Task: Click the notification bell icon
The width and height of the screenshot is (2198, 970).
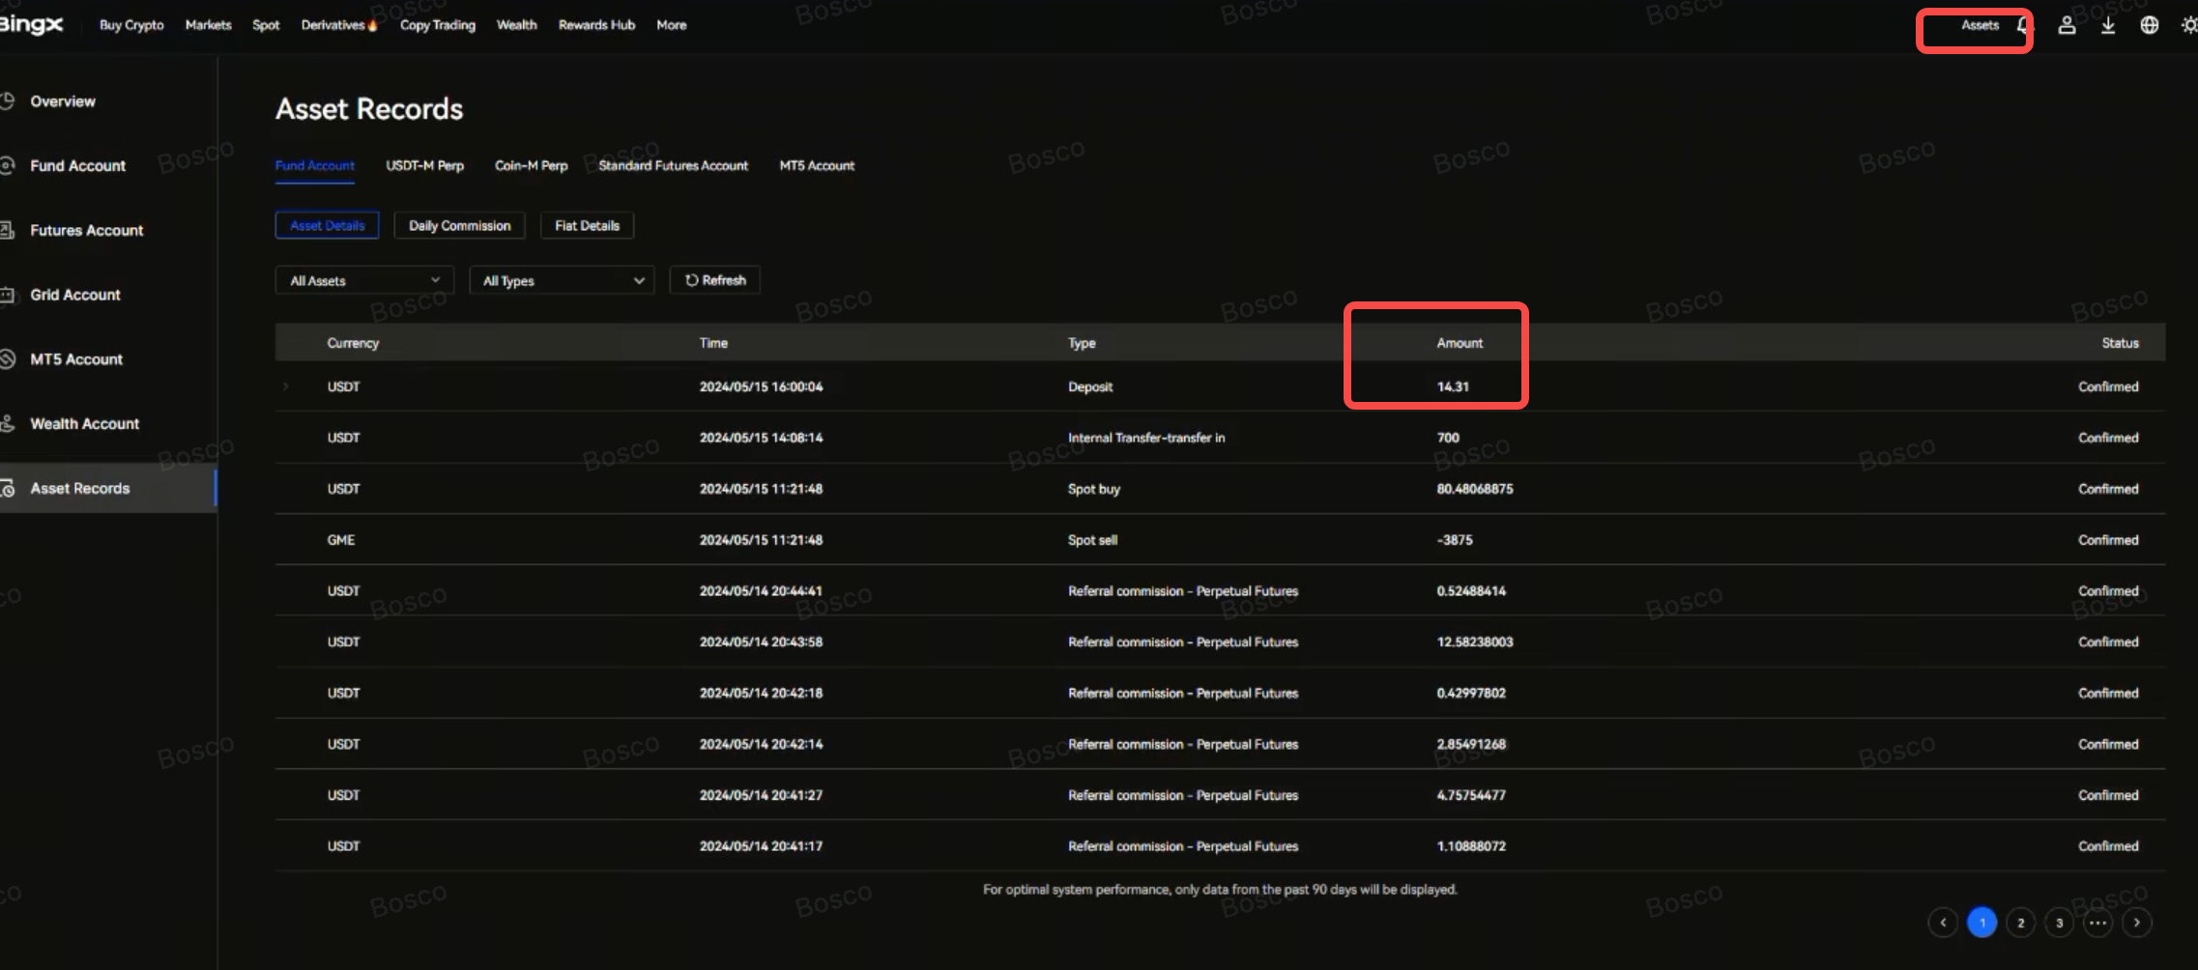Action: coord(2023,26)
